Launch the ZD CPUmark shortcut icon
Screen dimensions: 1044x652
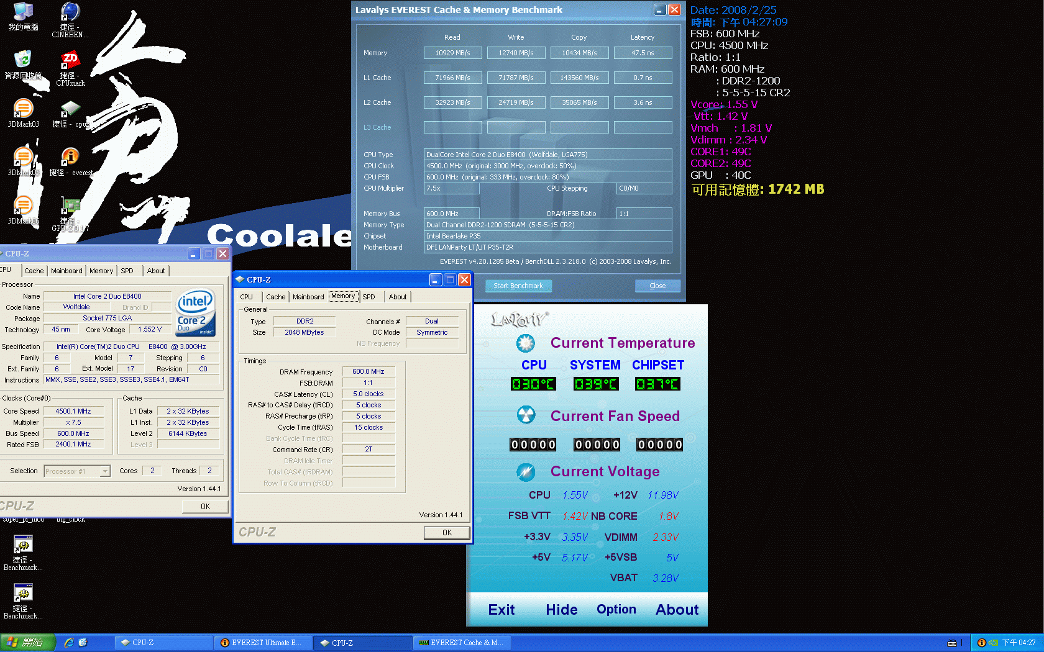[70, 68]
